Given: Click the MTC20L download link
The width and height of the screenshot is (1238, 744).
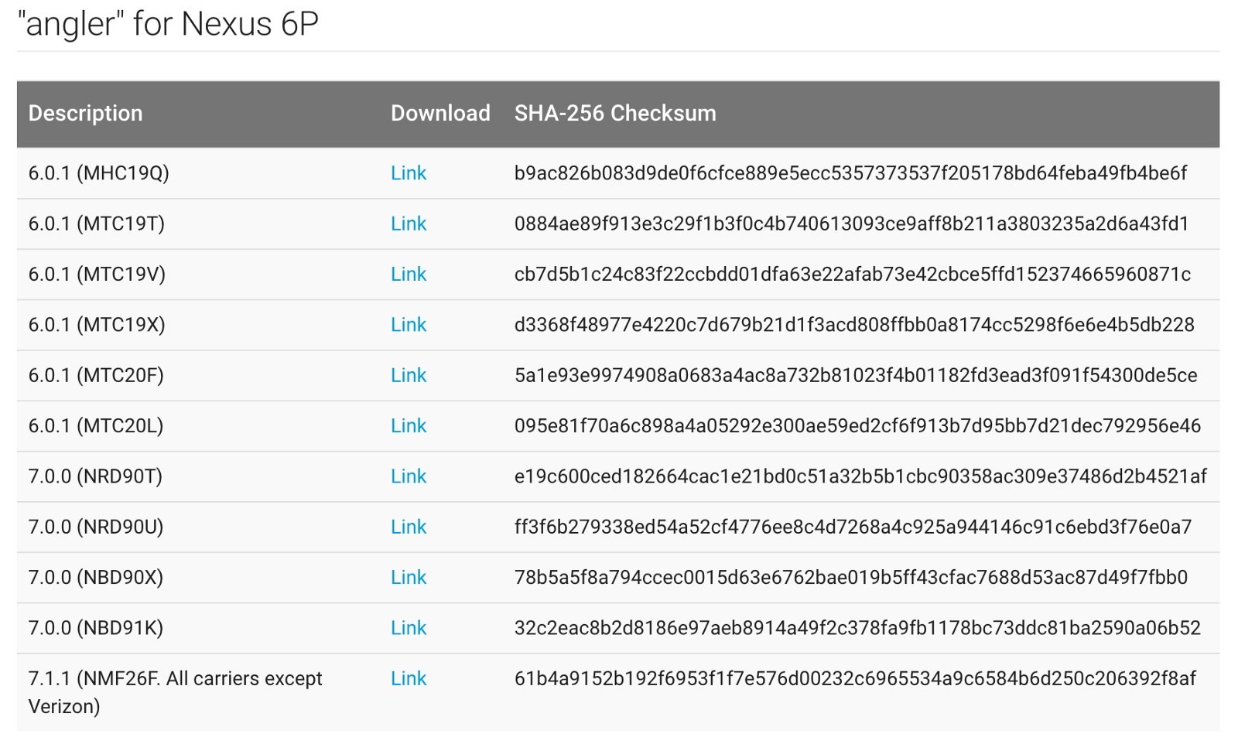Looking at the screenshot, I should 409,426.
